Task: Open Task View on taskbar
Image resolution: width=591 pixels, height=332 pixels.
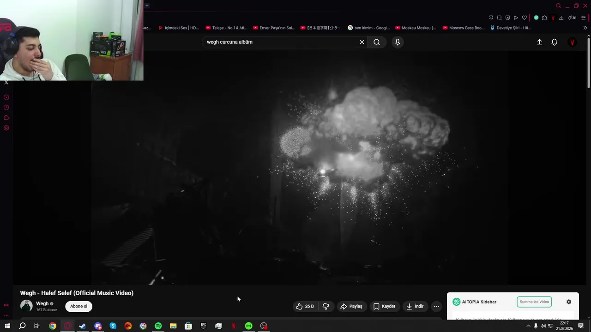Action: 37,326
